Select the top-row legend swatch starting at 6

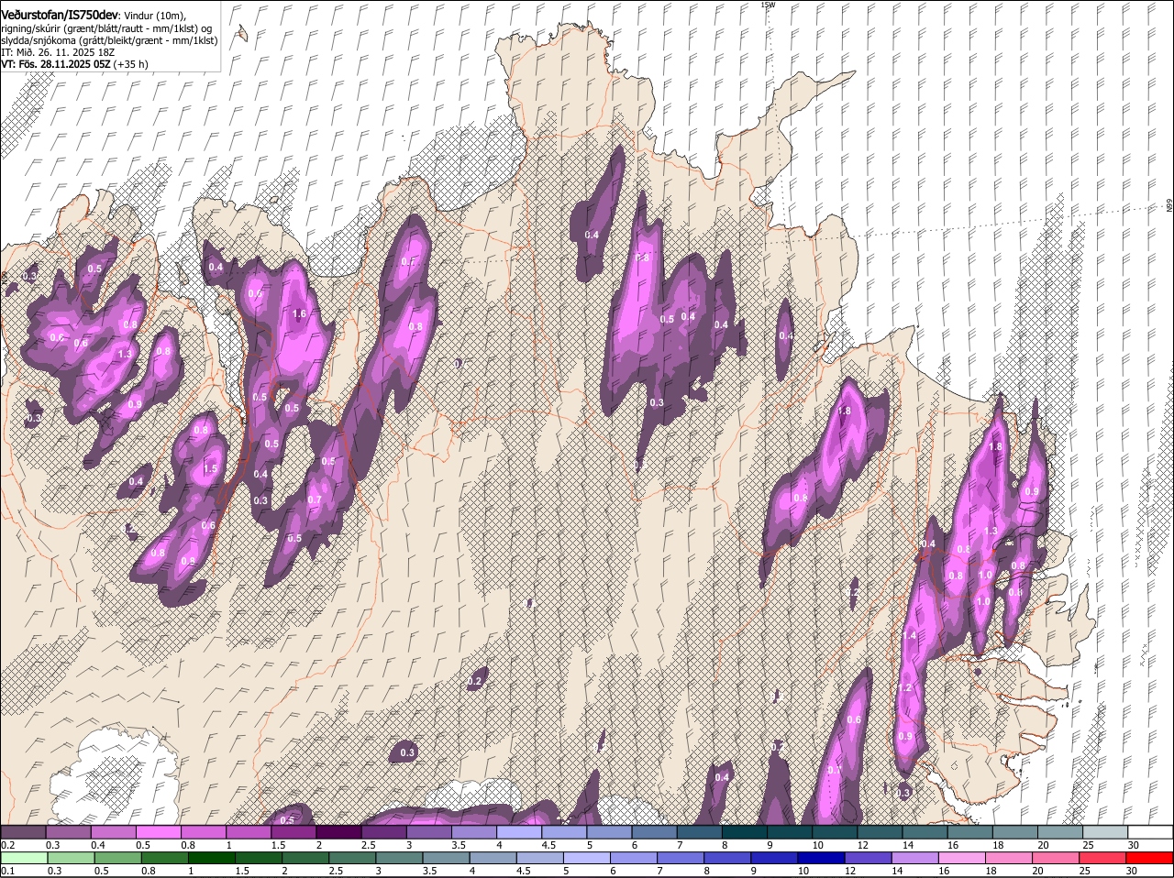point(654,832)
